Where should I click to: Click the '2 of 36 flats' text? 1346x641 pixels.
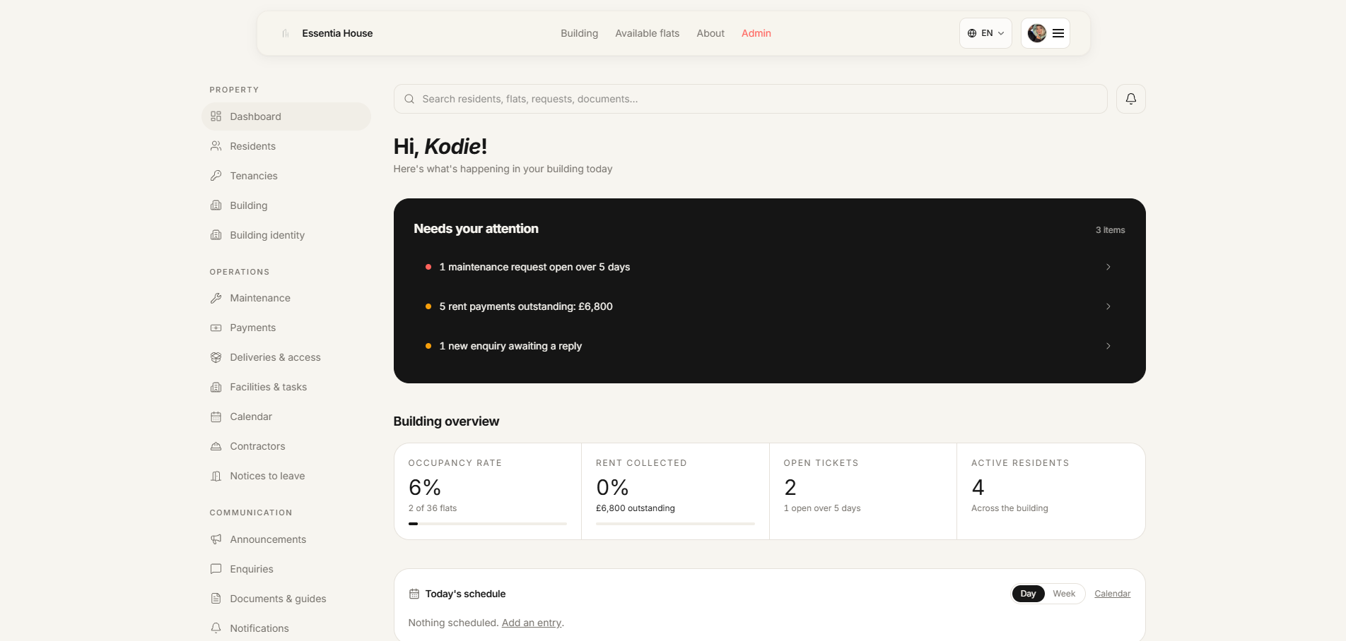point(433,508)
